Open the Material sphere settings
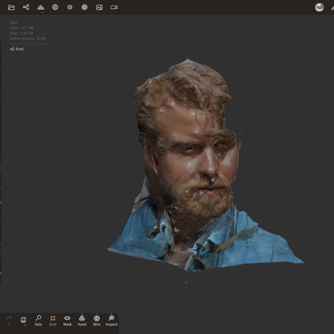 click(x=55, y=7)
